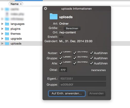The width and height of the screenshot is (130, 108).
Task: Click the rwxrwxrwx permission string
Action: (99, 70)
